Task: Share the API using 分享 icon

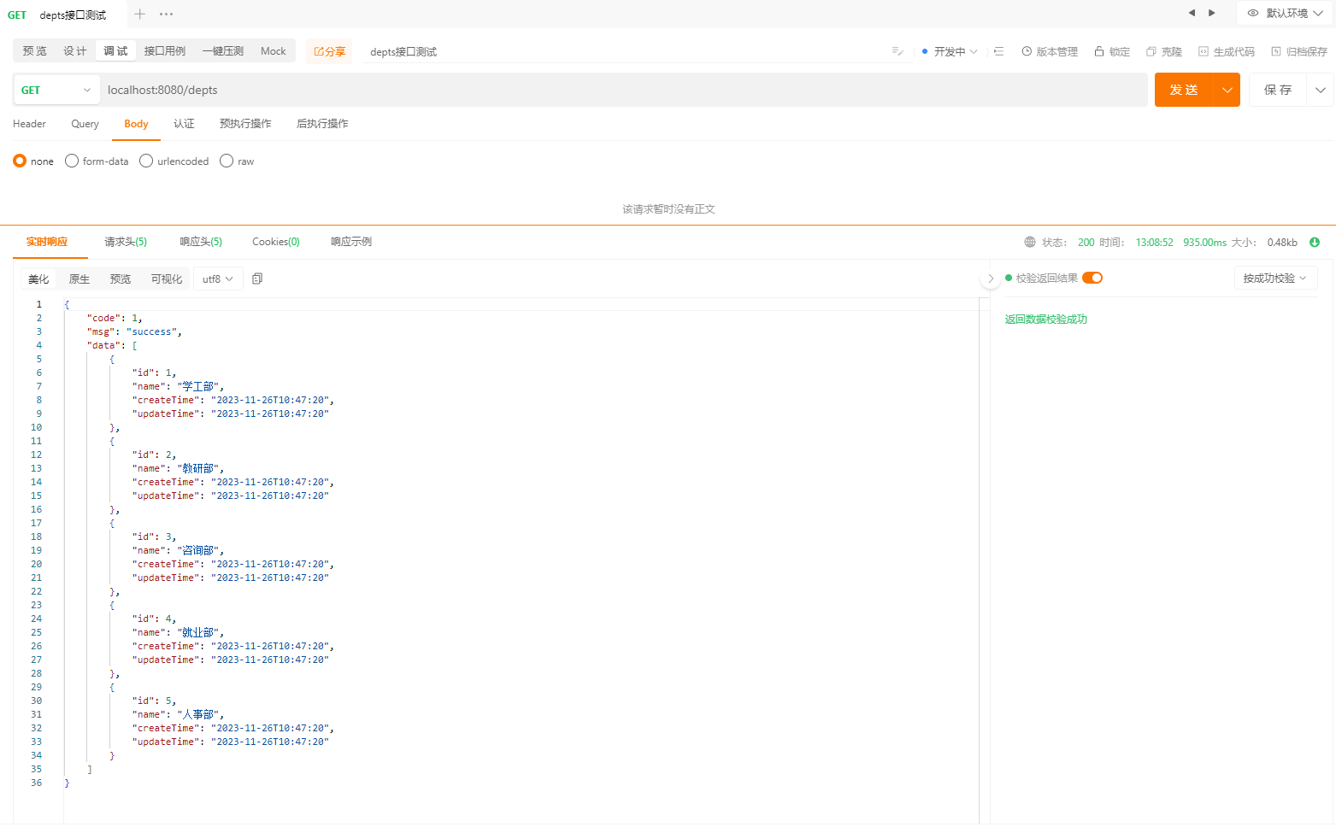Action: click(x=328, y=51)
